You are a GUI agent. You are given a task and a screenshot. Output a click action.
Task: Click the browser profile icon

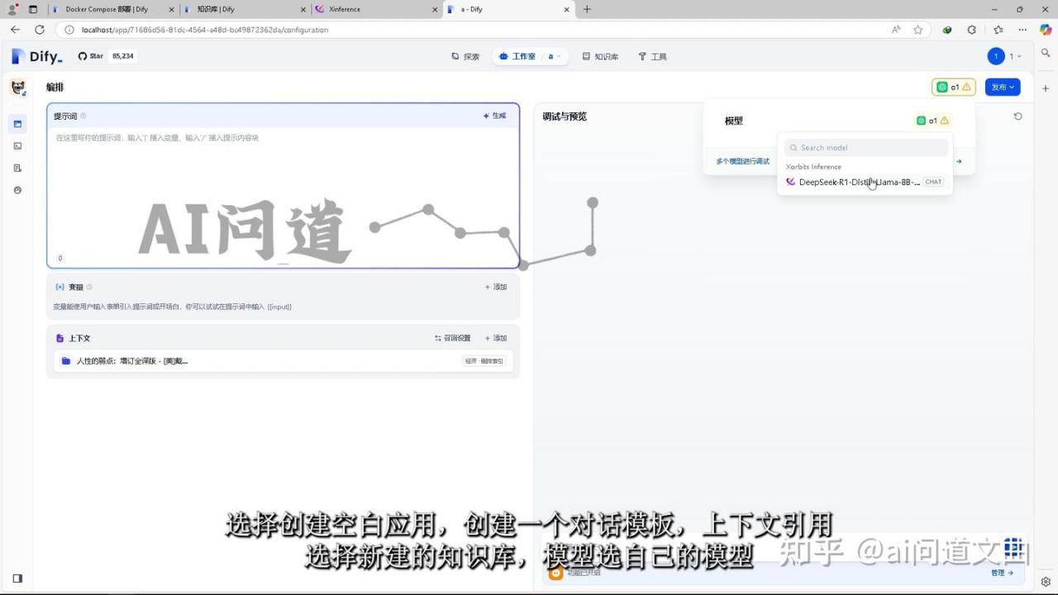12,9
